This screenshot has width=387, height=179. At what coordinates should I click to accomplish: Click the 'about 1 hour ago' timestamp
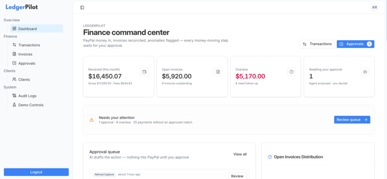(129, 174)
